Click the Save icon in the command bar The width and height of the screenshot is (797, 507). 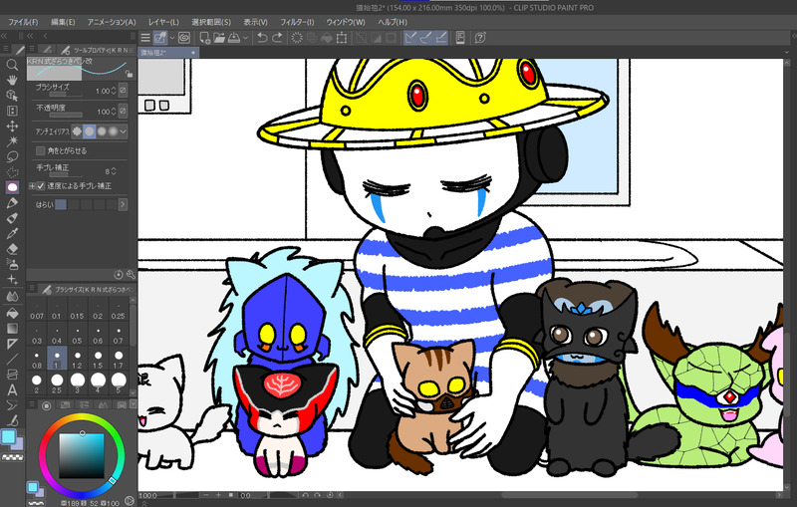coord(234,38)
